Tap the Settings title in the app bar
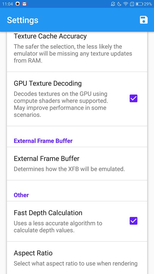The width and height of the screenshot is (154, 274). 23,20
